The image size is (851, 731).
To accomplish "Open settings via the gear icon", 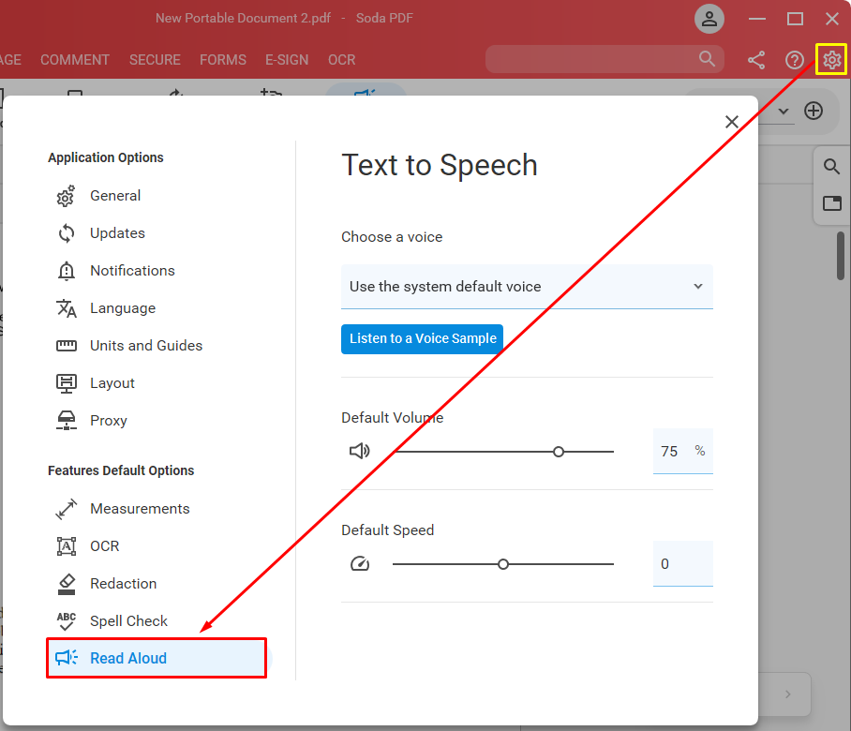I will click(x=831, y=60).
